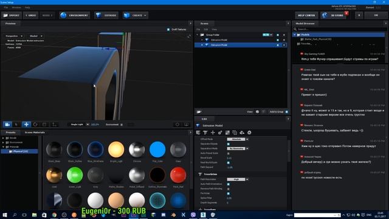Open the Edit menu in Scene panel
This screenshot has width=389, height=219.
point(206,30)
